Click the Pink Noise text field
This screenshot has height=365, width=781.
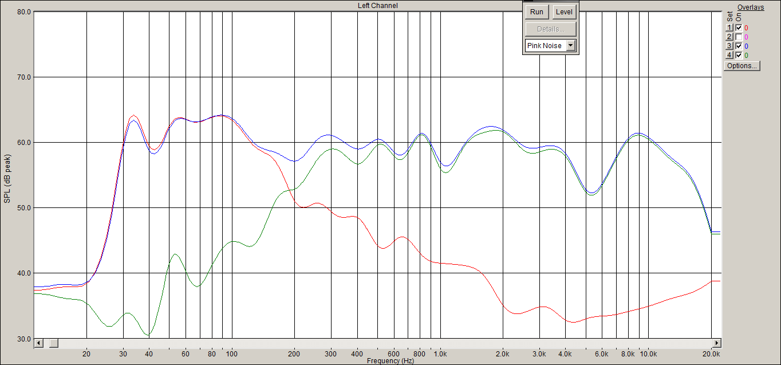(x=545, y=46)
